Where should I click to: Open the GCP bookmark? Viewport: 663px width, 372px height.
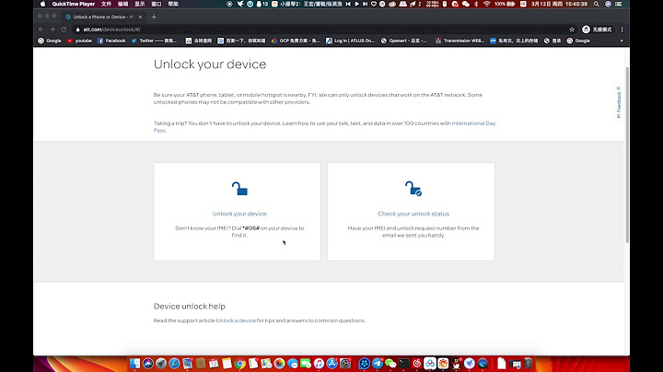coord(296,41)
